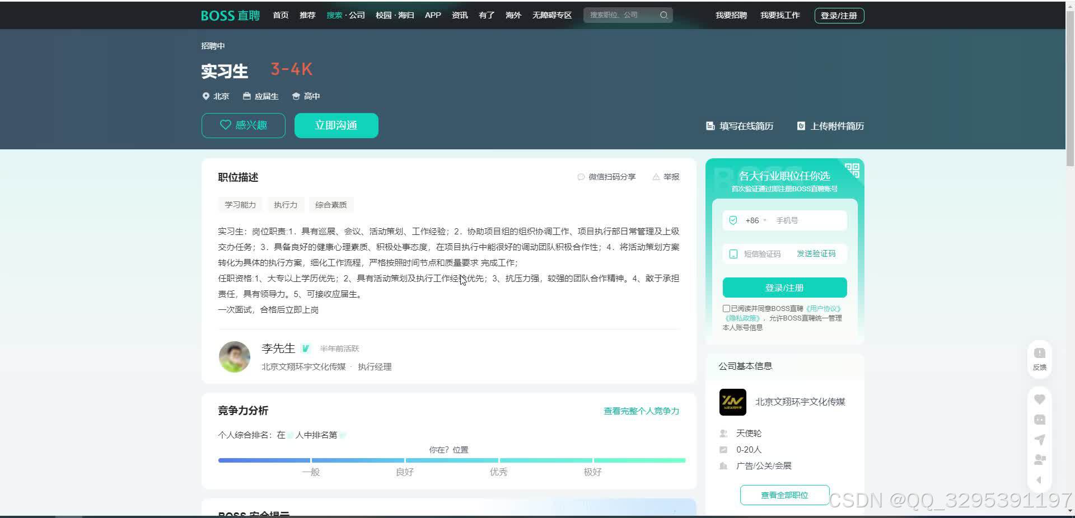The width and height of the screenshot is (1075, 518).
Task: Click the 0-20人 company size icon
Action: point(723,450)
